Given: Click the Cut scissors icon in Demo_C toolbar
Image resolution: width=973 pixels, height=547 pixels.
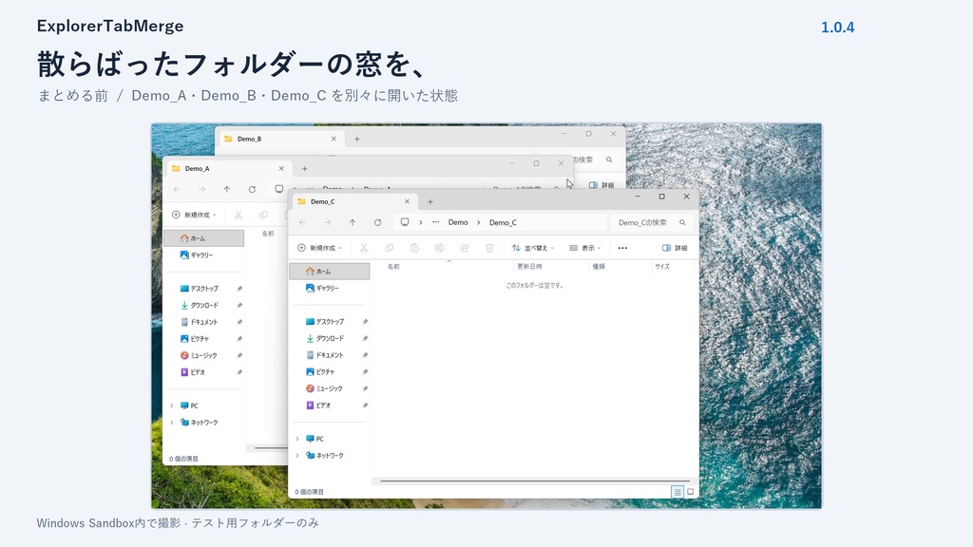Looking at the screenshot, I should (364, 248).
